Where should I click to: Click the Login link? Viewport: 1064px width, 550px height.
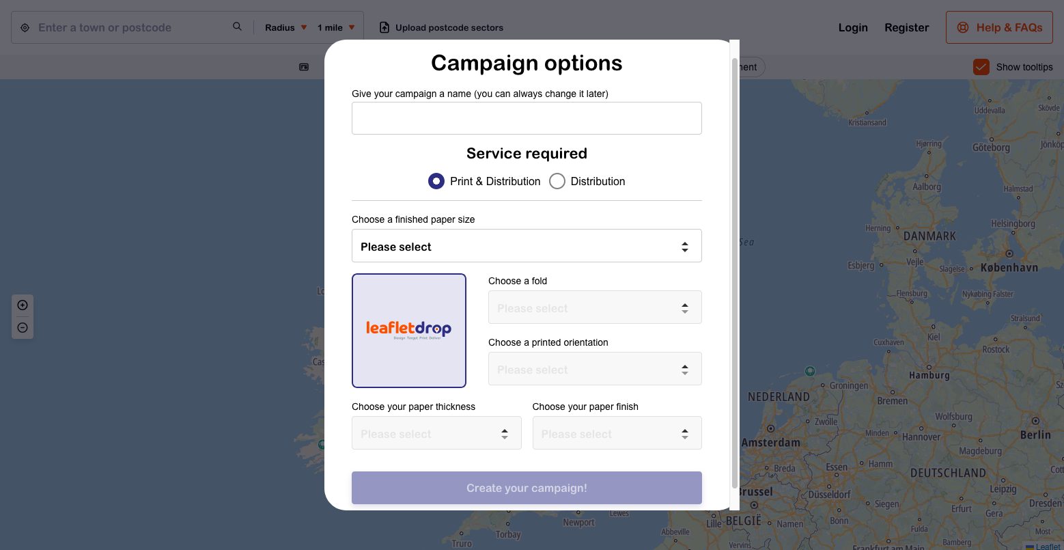point(853,28)
